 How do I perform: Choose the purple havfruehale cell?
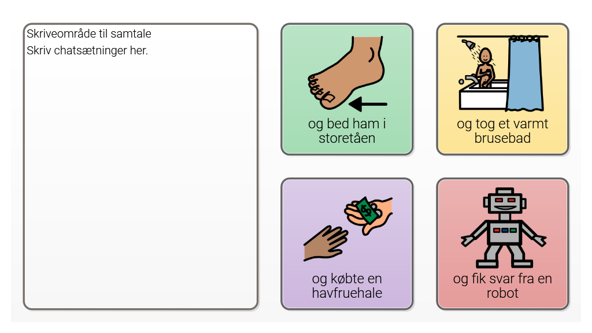pyautogui.click(x=347, y=244)
